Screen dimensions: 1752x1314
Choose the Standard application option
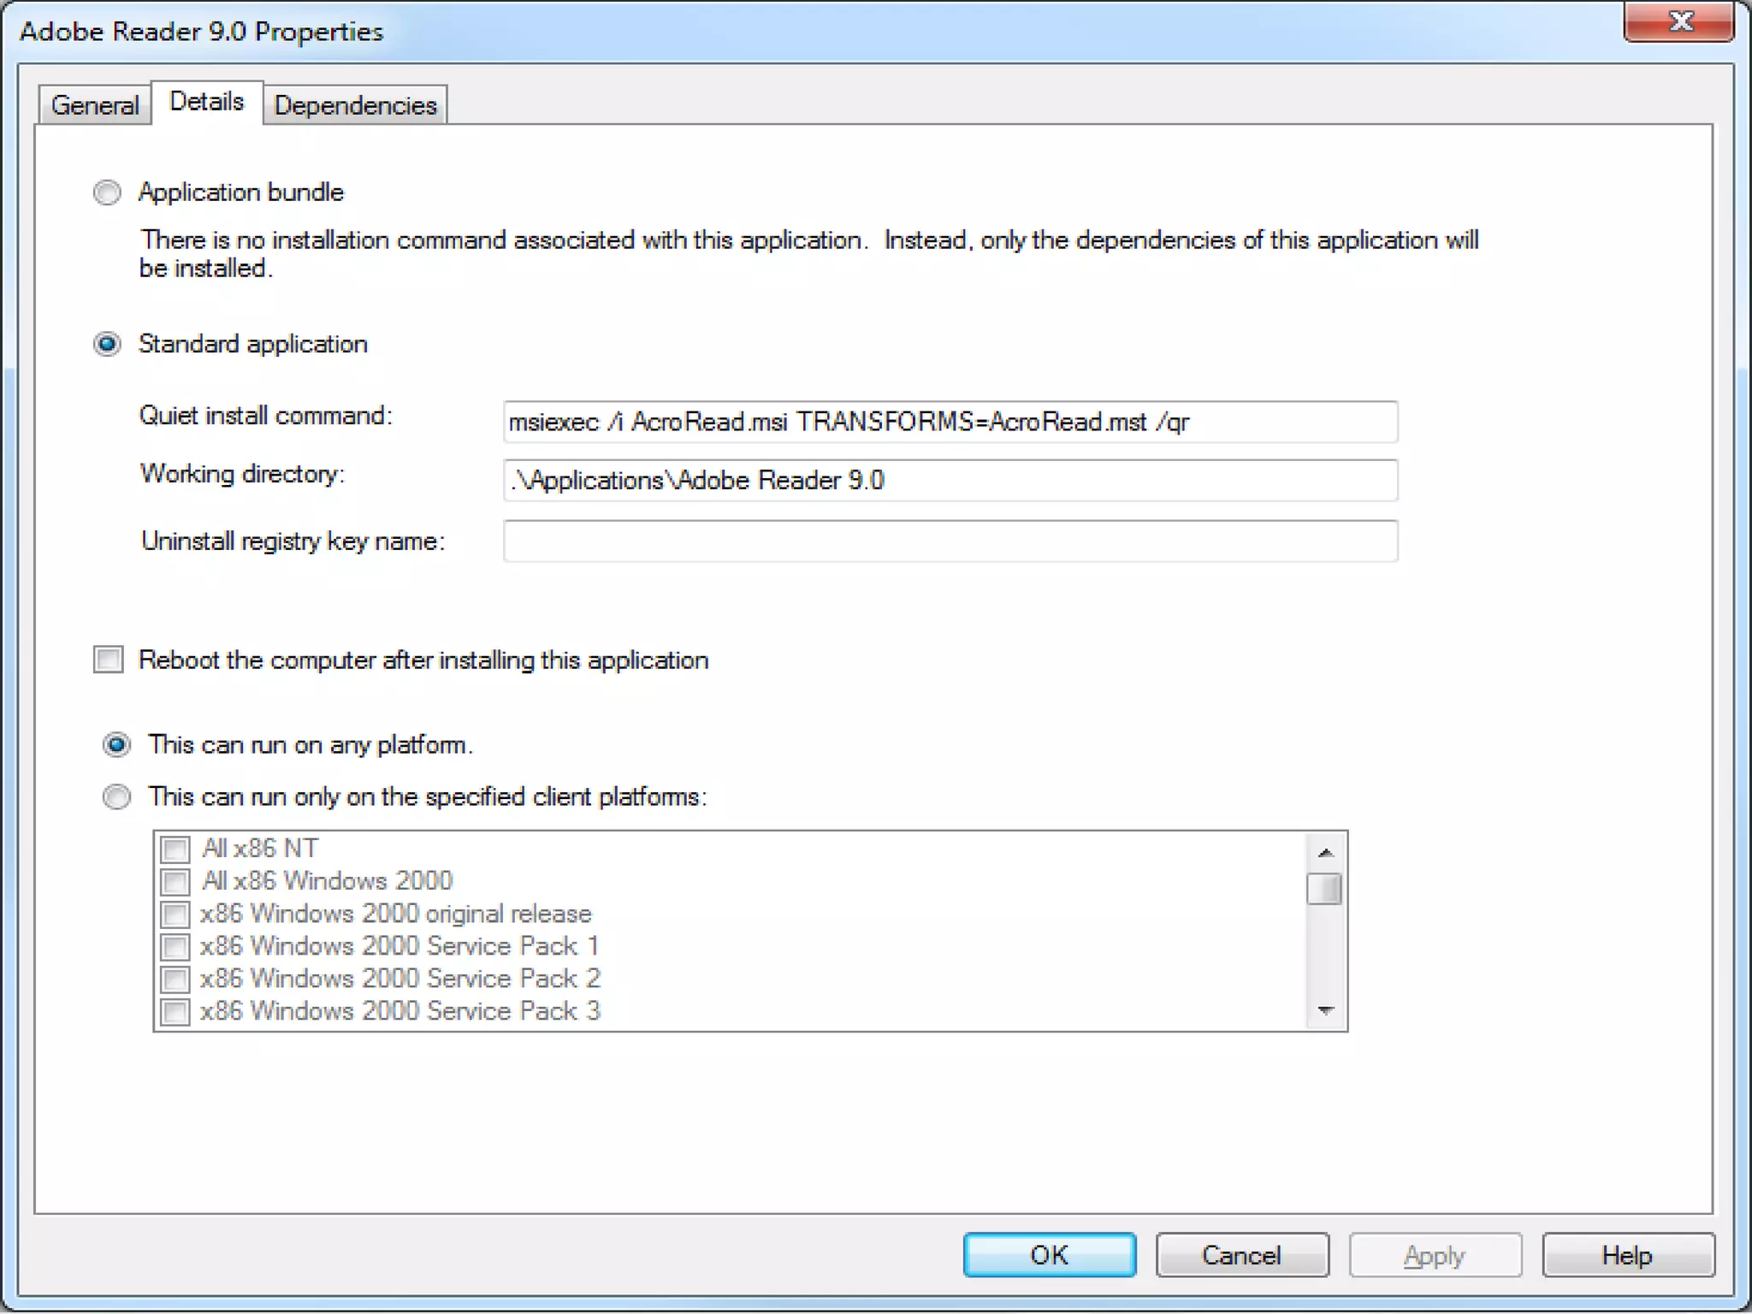(107, 344)
